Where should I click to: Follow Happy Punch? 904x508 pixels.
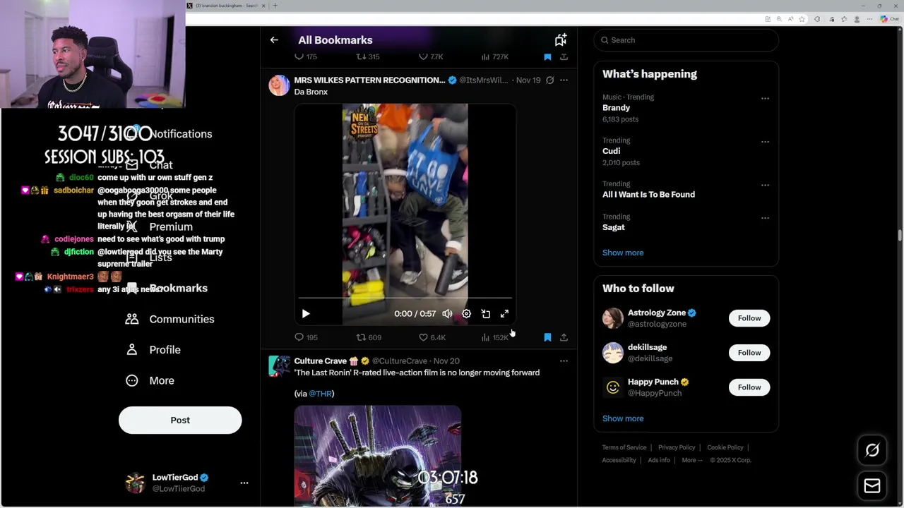click(x=749, y=387)
